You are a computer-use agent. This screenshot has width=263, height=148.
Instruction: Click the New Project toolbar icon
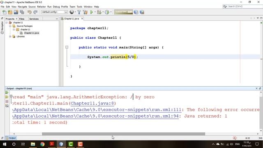(10, 12)
